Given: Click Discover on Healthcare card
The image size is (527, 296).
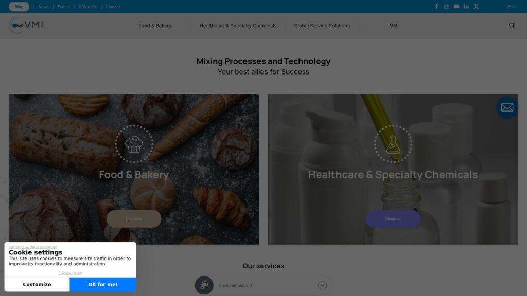Looking at the screenshot, I should [x=393, y=219].
